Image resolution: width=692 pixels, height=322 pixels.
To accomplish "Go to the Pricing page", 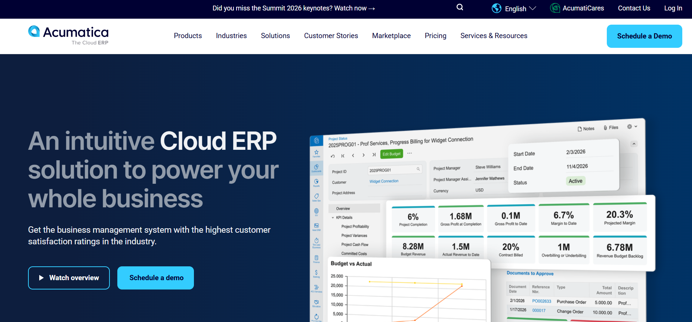I will coord(436,36).
